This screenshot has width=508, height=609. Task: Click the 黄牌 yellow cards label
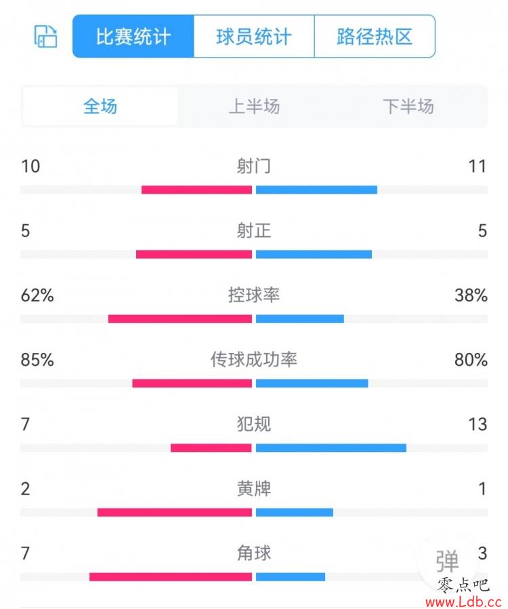tap(254, 488)
